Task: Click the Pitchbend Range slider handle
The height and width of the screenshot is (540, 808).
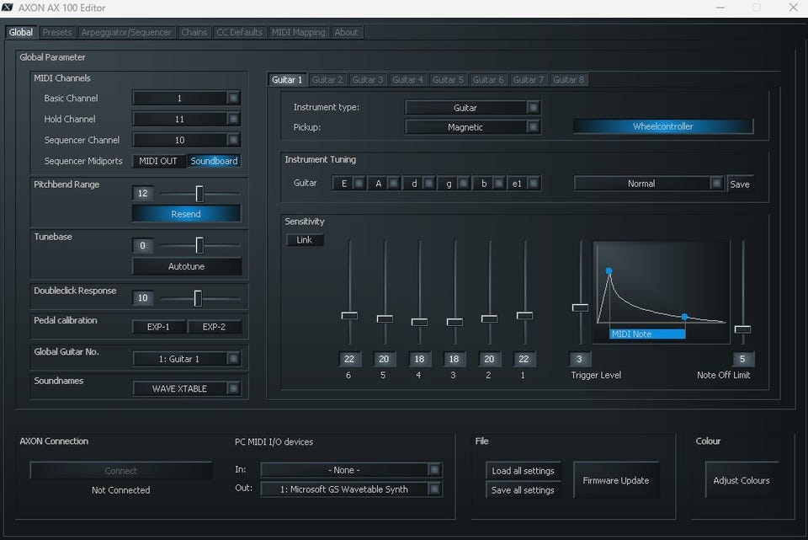Action: tap(199, 194)
